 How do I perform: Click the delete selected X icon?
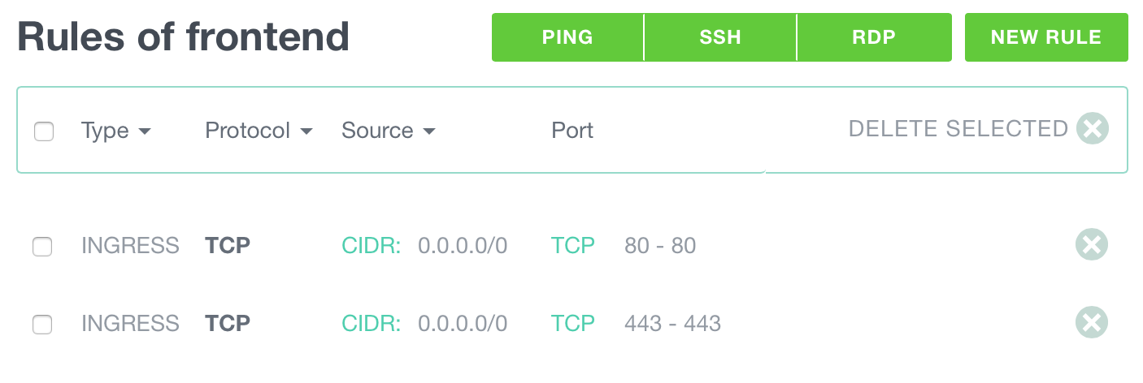1092,129
